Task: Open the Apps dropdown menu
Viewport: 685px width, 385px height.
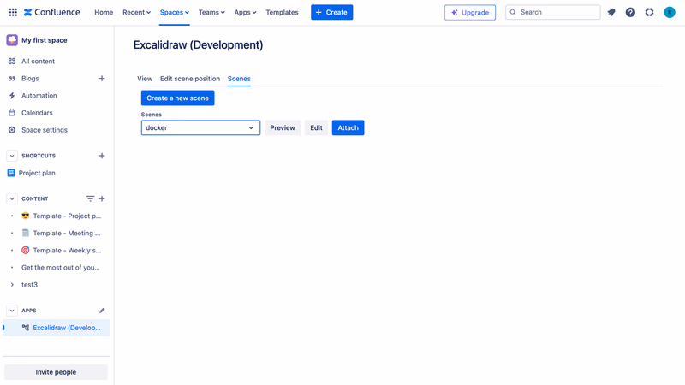Action: [x=245, y=12]
